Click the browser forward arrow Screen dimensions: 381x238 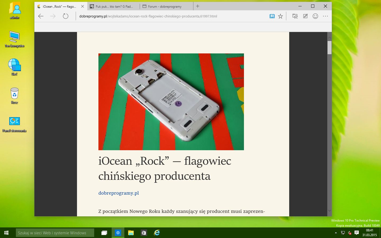[53, 16]
